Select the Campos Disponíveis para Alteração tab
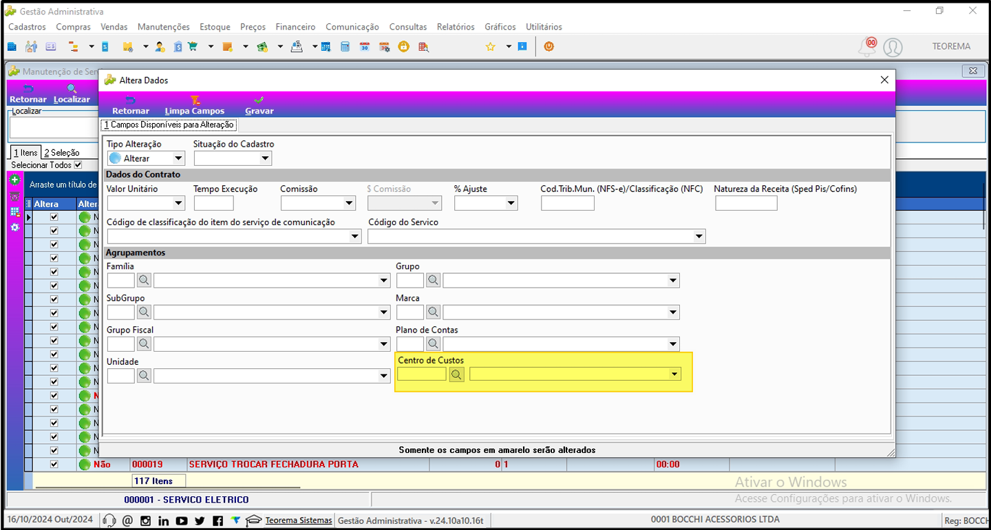991x530 pixels. pyautogui.click(x=169, y=125)
